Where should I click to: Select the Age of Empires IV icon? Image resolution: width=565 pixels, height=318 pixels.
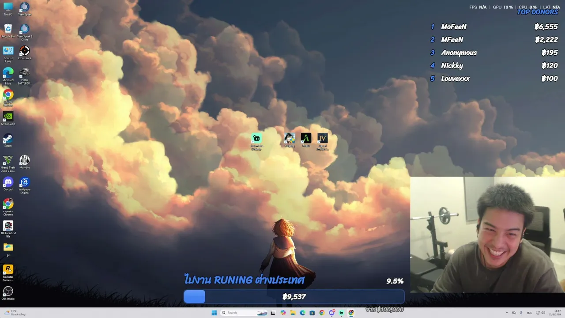click(x=323, y=142)
